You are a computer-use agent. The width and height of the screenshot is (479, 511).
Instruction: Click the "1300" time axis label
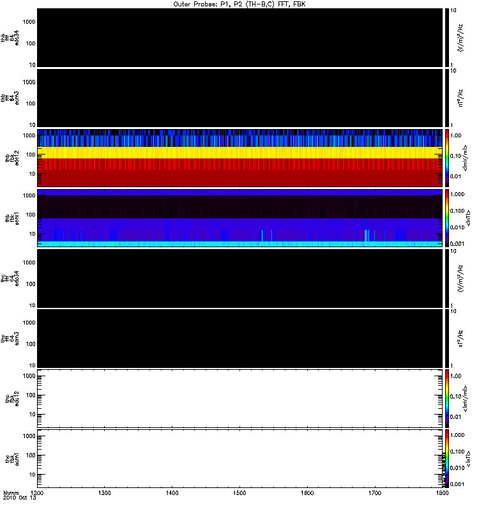click(104, 493)
